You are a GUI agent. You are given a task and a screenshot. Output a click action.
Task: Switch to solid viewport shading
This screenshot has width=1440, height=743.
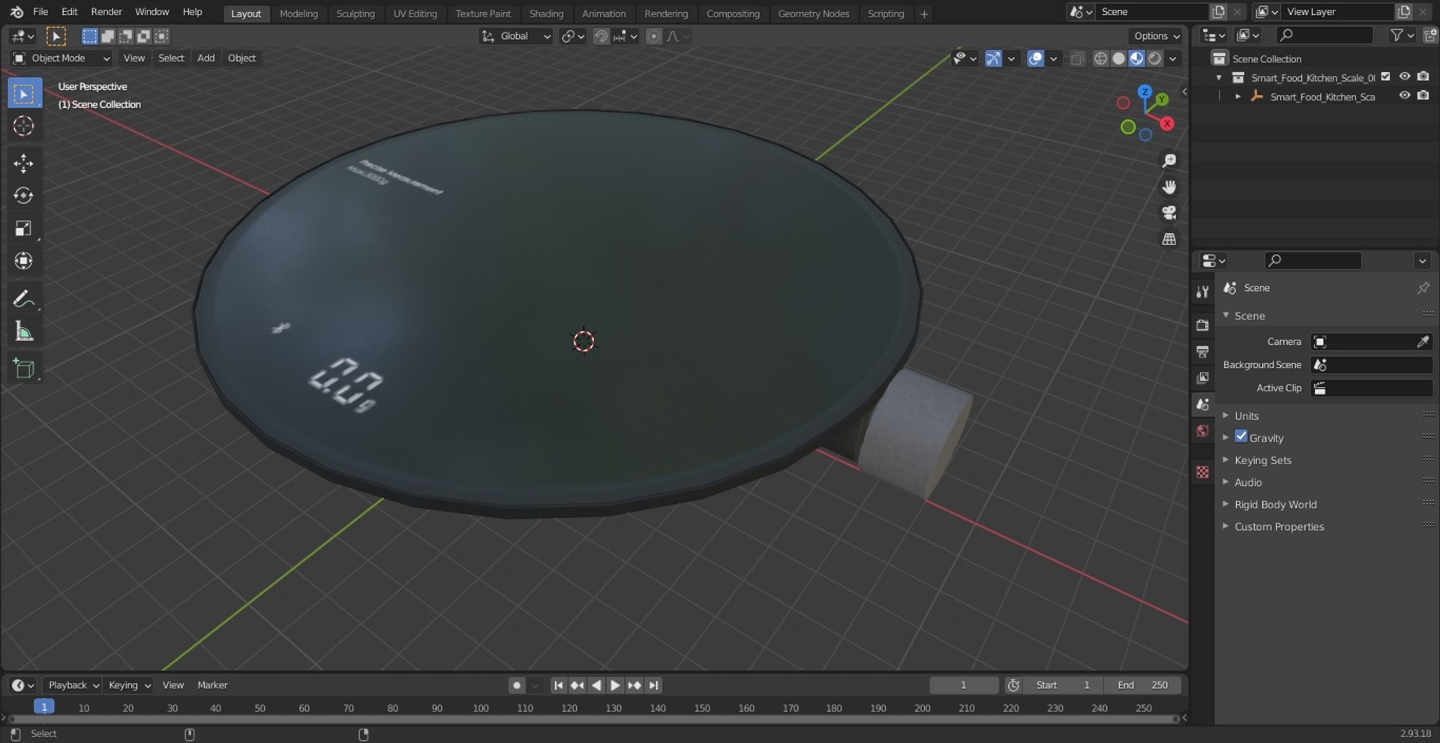coord(1118,58)
